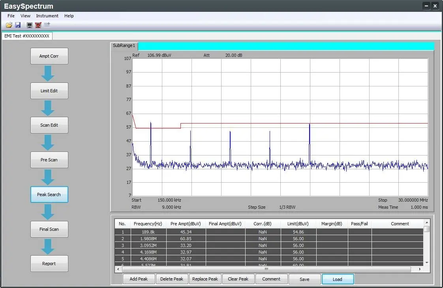Clear all peaks using Clear Peak
Screen dimensions: 443x288
[x=238, y=279]
